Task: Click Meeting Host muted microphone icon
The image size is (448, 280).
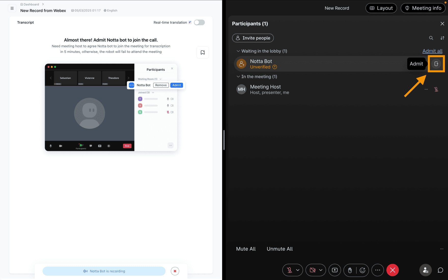Action: (x=436, y=89)
